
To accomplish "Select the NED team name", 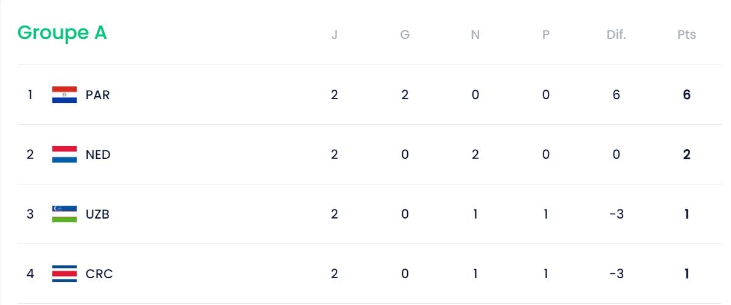I will pyautogui.click(x=98, y=155).
